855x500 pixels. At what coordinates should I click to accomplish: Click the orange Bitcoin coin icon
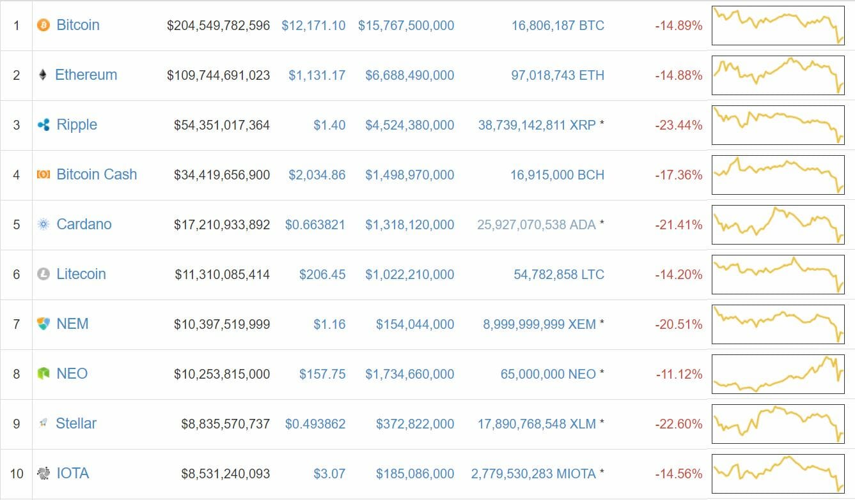tap(43, 26)
